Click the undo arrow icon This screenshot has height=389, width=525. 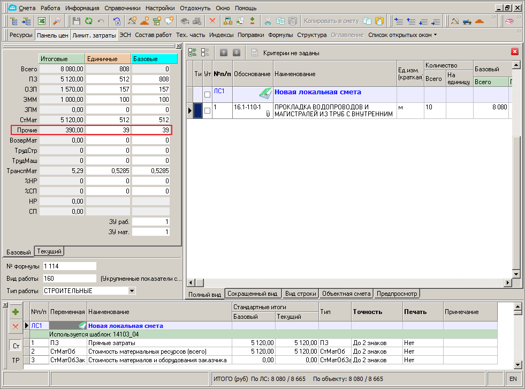click(x=101, y=21)
